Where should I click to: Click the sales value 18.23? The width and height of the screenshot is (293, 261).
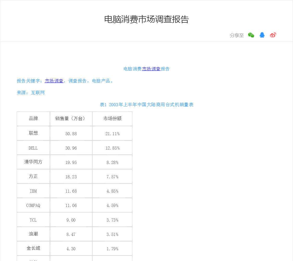71,177
